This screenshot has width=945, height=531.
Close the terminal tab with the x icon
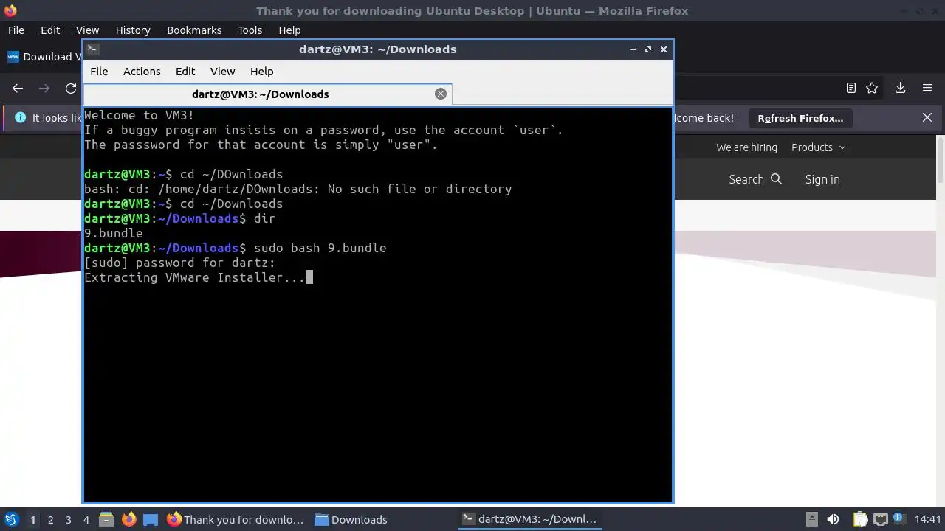tap(441, 94)
